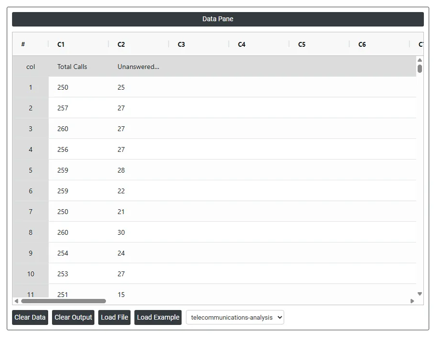This screenshot has width=434, height=337.
Task: Click the cell 251 in row 11
Action: [79, 291]
